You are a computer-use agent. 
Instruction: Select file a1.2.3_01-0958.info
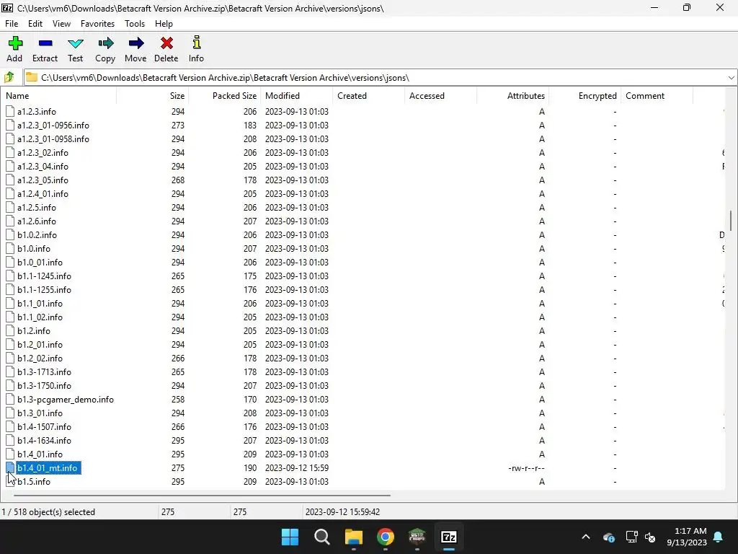click(53, 139)
